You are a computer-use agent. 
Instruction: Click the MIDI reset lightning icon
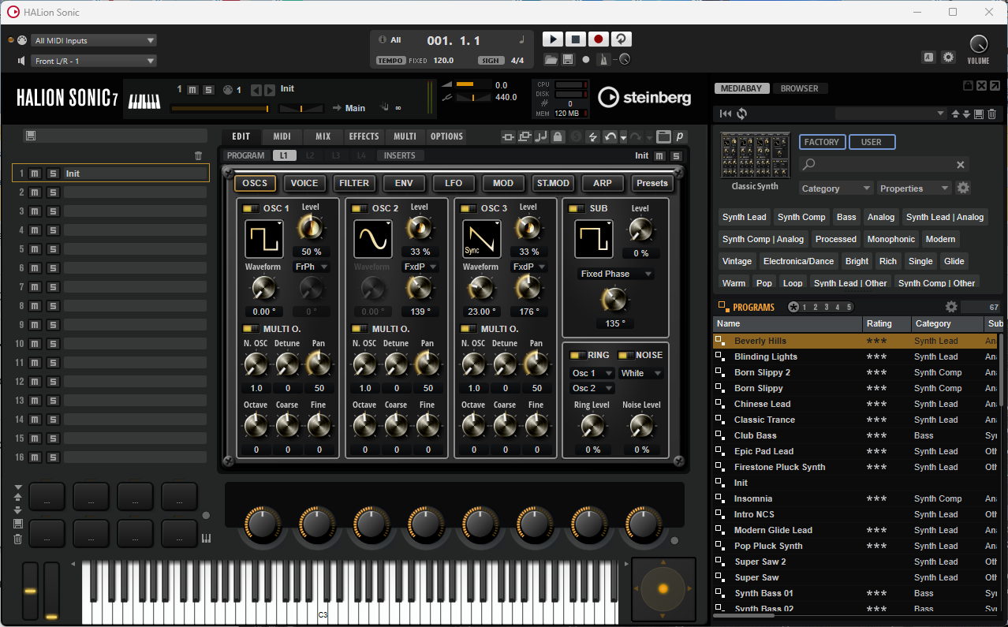[x=593, y=136]
